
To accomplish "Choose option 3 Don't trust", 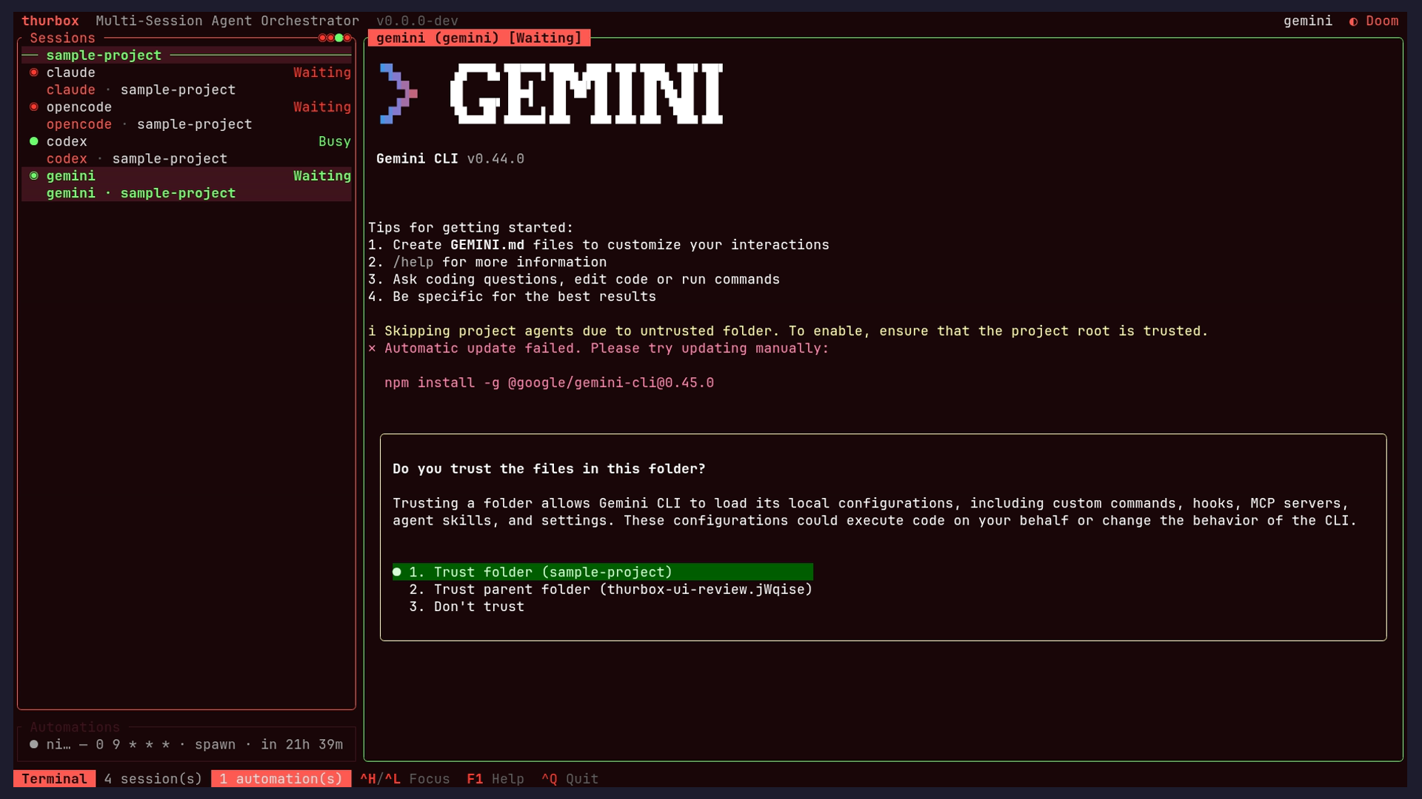I will (x=467, y=607).
